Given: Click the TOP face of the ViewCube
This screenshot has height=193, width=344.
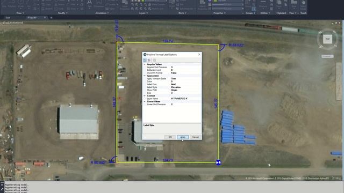Looking at the screenshot, I should coord(327,39).
